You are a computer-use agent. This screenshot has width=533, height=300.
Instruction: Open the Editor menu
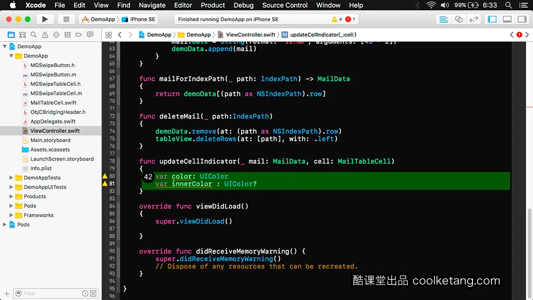click(183, 5)
